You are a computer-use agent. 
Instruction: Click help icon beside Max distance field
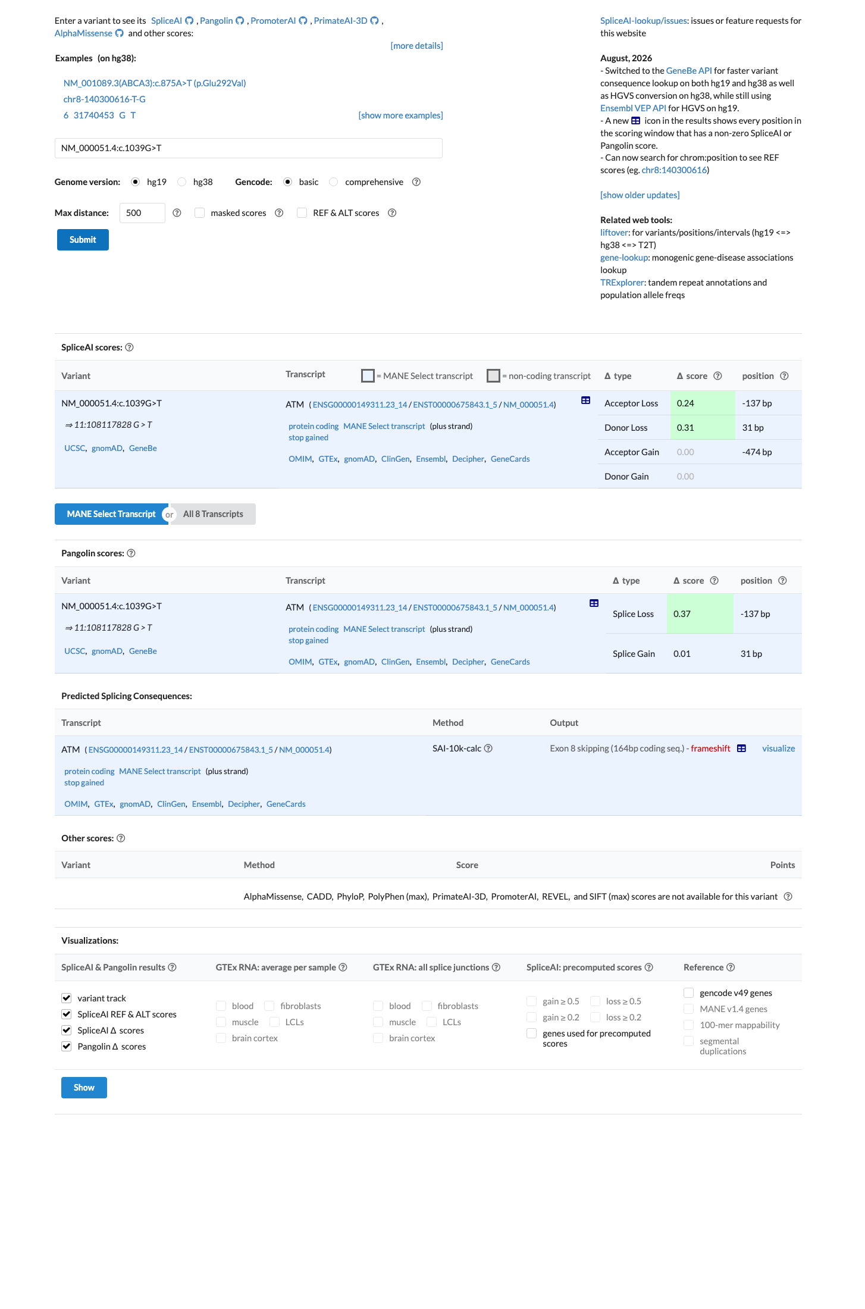coord(177,213)
